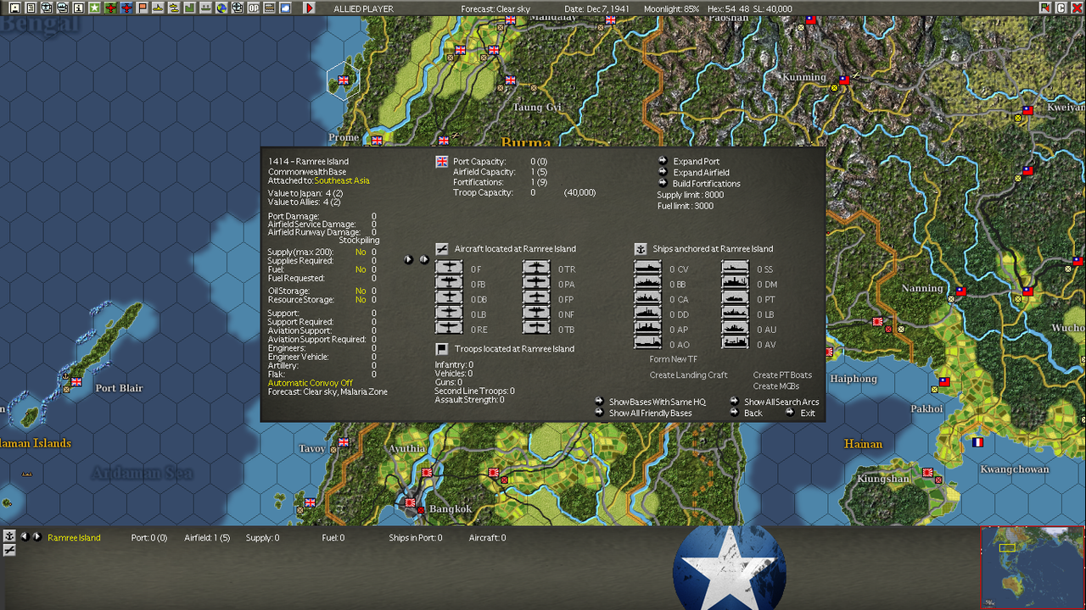The height and width of the screenshot is (610, 1086).
Task: Go to next base with right arrow in panel
Action: pyautogui.click(x=424, y=259)
